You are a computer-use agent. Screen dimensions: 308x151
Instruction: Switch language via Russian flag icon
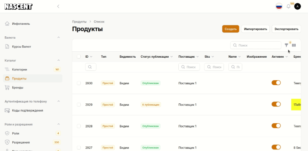coord(279,6)
